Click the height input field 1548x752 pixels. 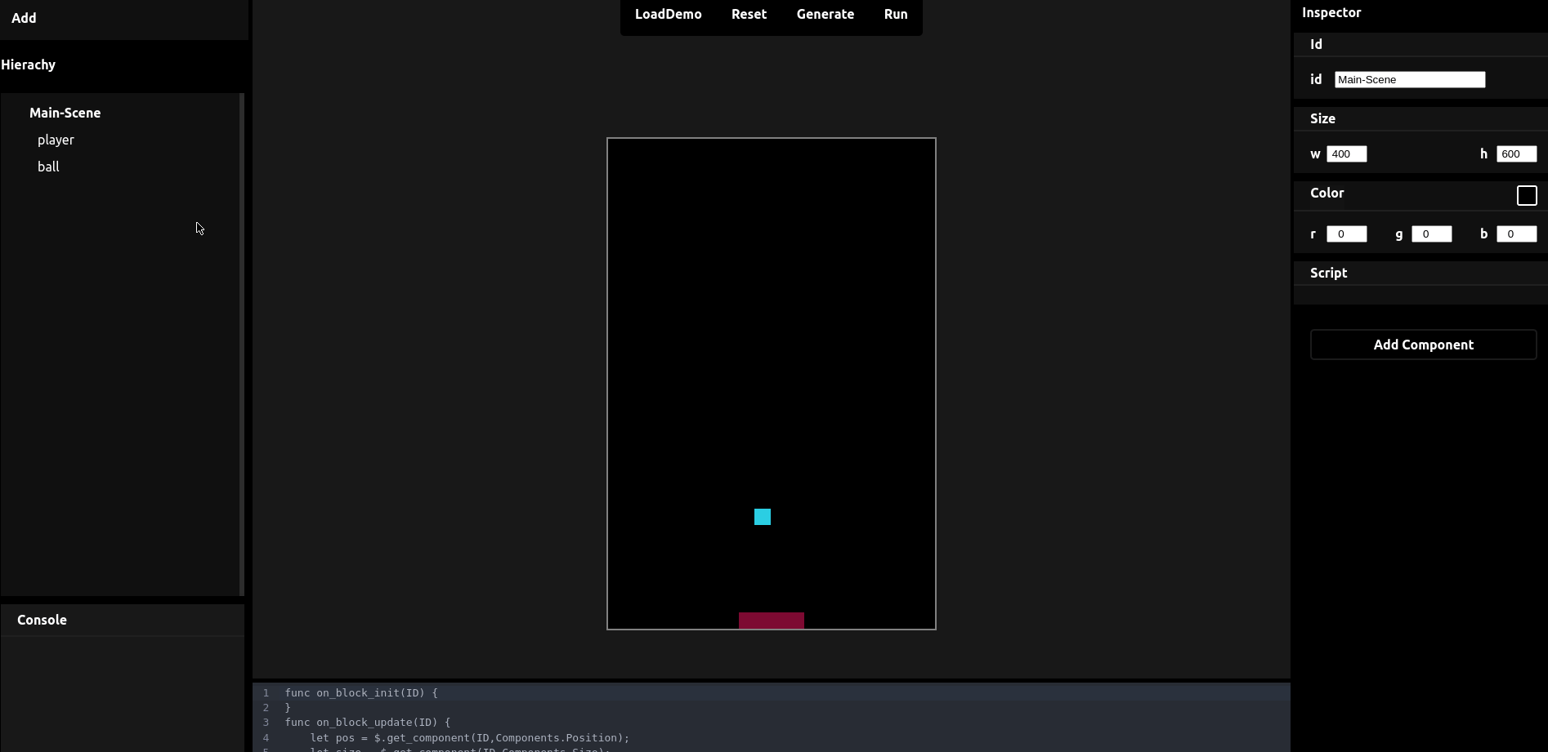1516,154
